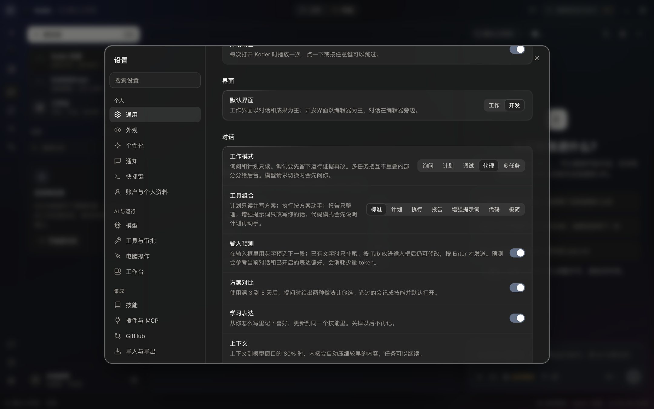
Task: Set work mode to 多任务
Action: (x=511, y=166)
